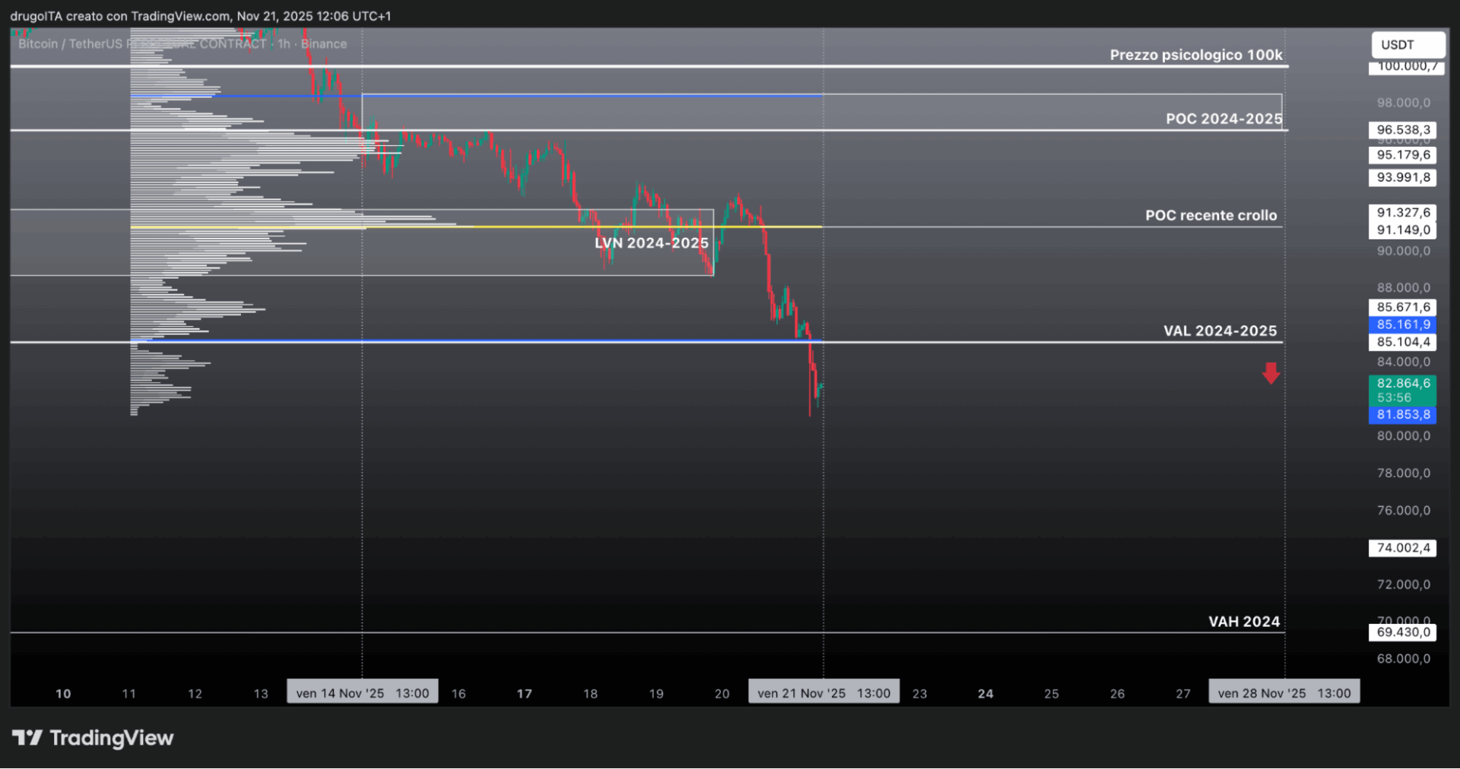The height and width of the screenshot is (769, 1460).
Task: Expand the ven 28 Nov '25 13:00 date marker
Action: (x=1284, y=691)
